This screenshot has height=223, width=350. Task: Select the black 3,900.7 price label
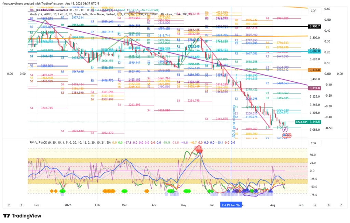(314, 27)
